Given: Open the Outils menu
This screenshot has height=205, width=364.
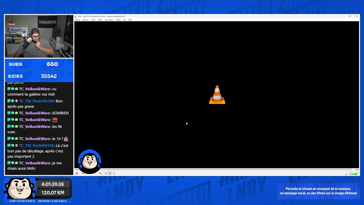Looking at the screenshot, I should [x=118, y=20].
